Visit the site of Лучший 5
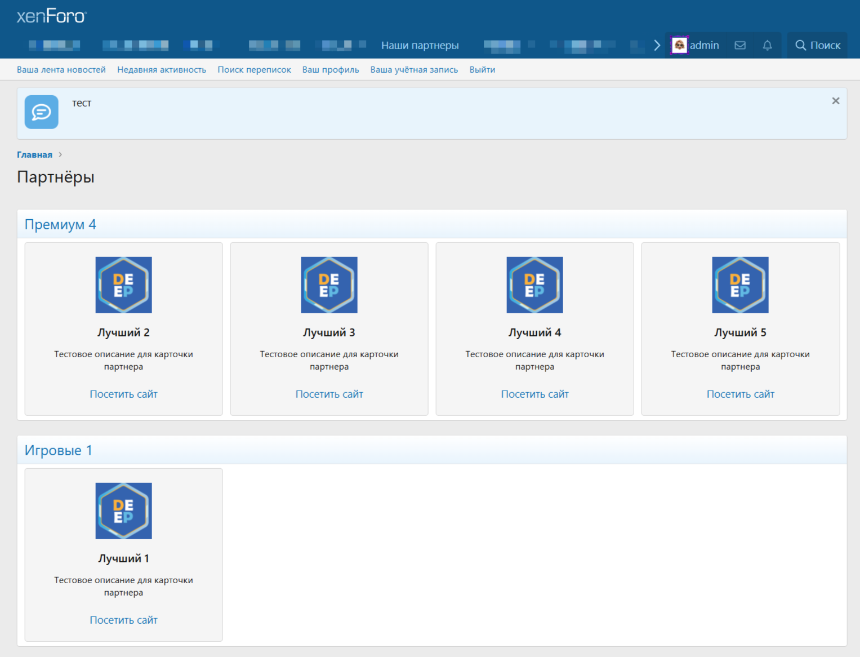This screenshot has height=657, width=860. (740, 394)
